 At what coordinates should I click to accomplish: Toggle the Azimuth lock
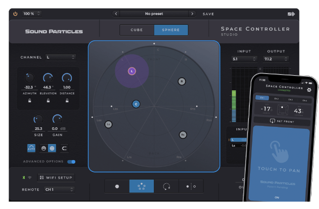coord(30,101)
